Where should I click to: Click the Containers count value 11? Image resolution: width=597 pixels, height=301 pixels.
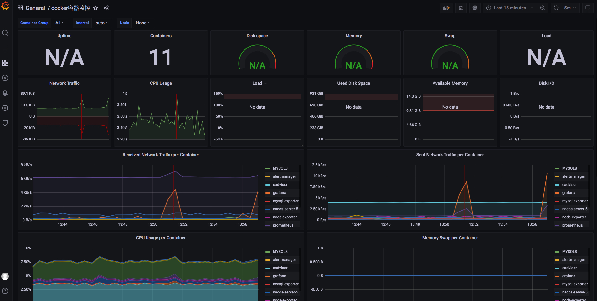[x=160, y=58]
